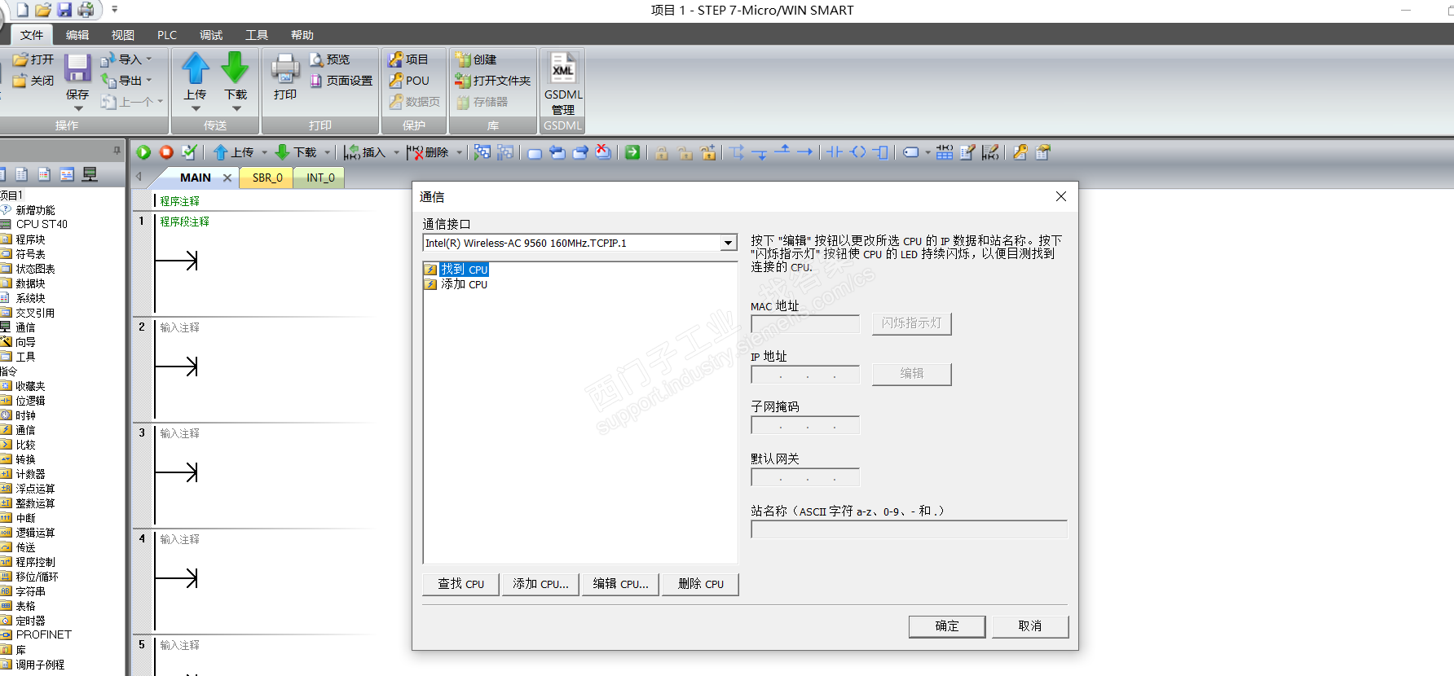
Task: Insert a box instruction from toolbar
Action: pos(880,152)
